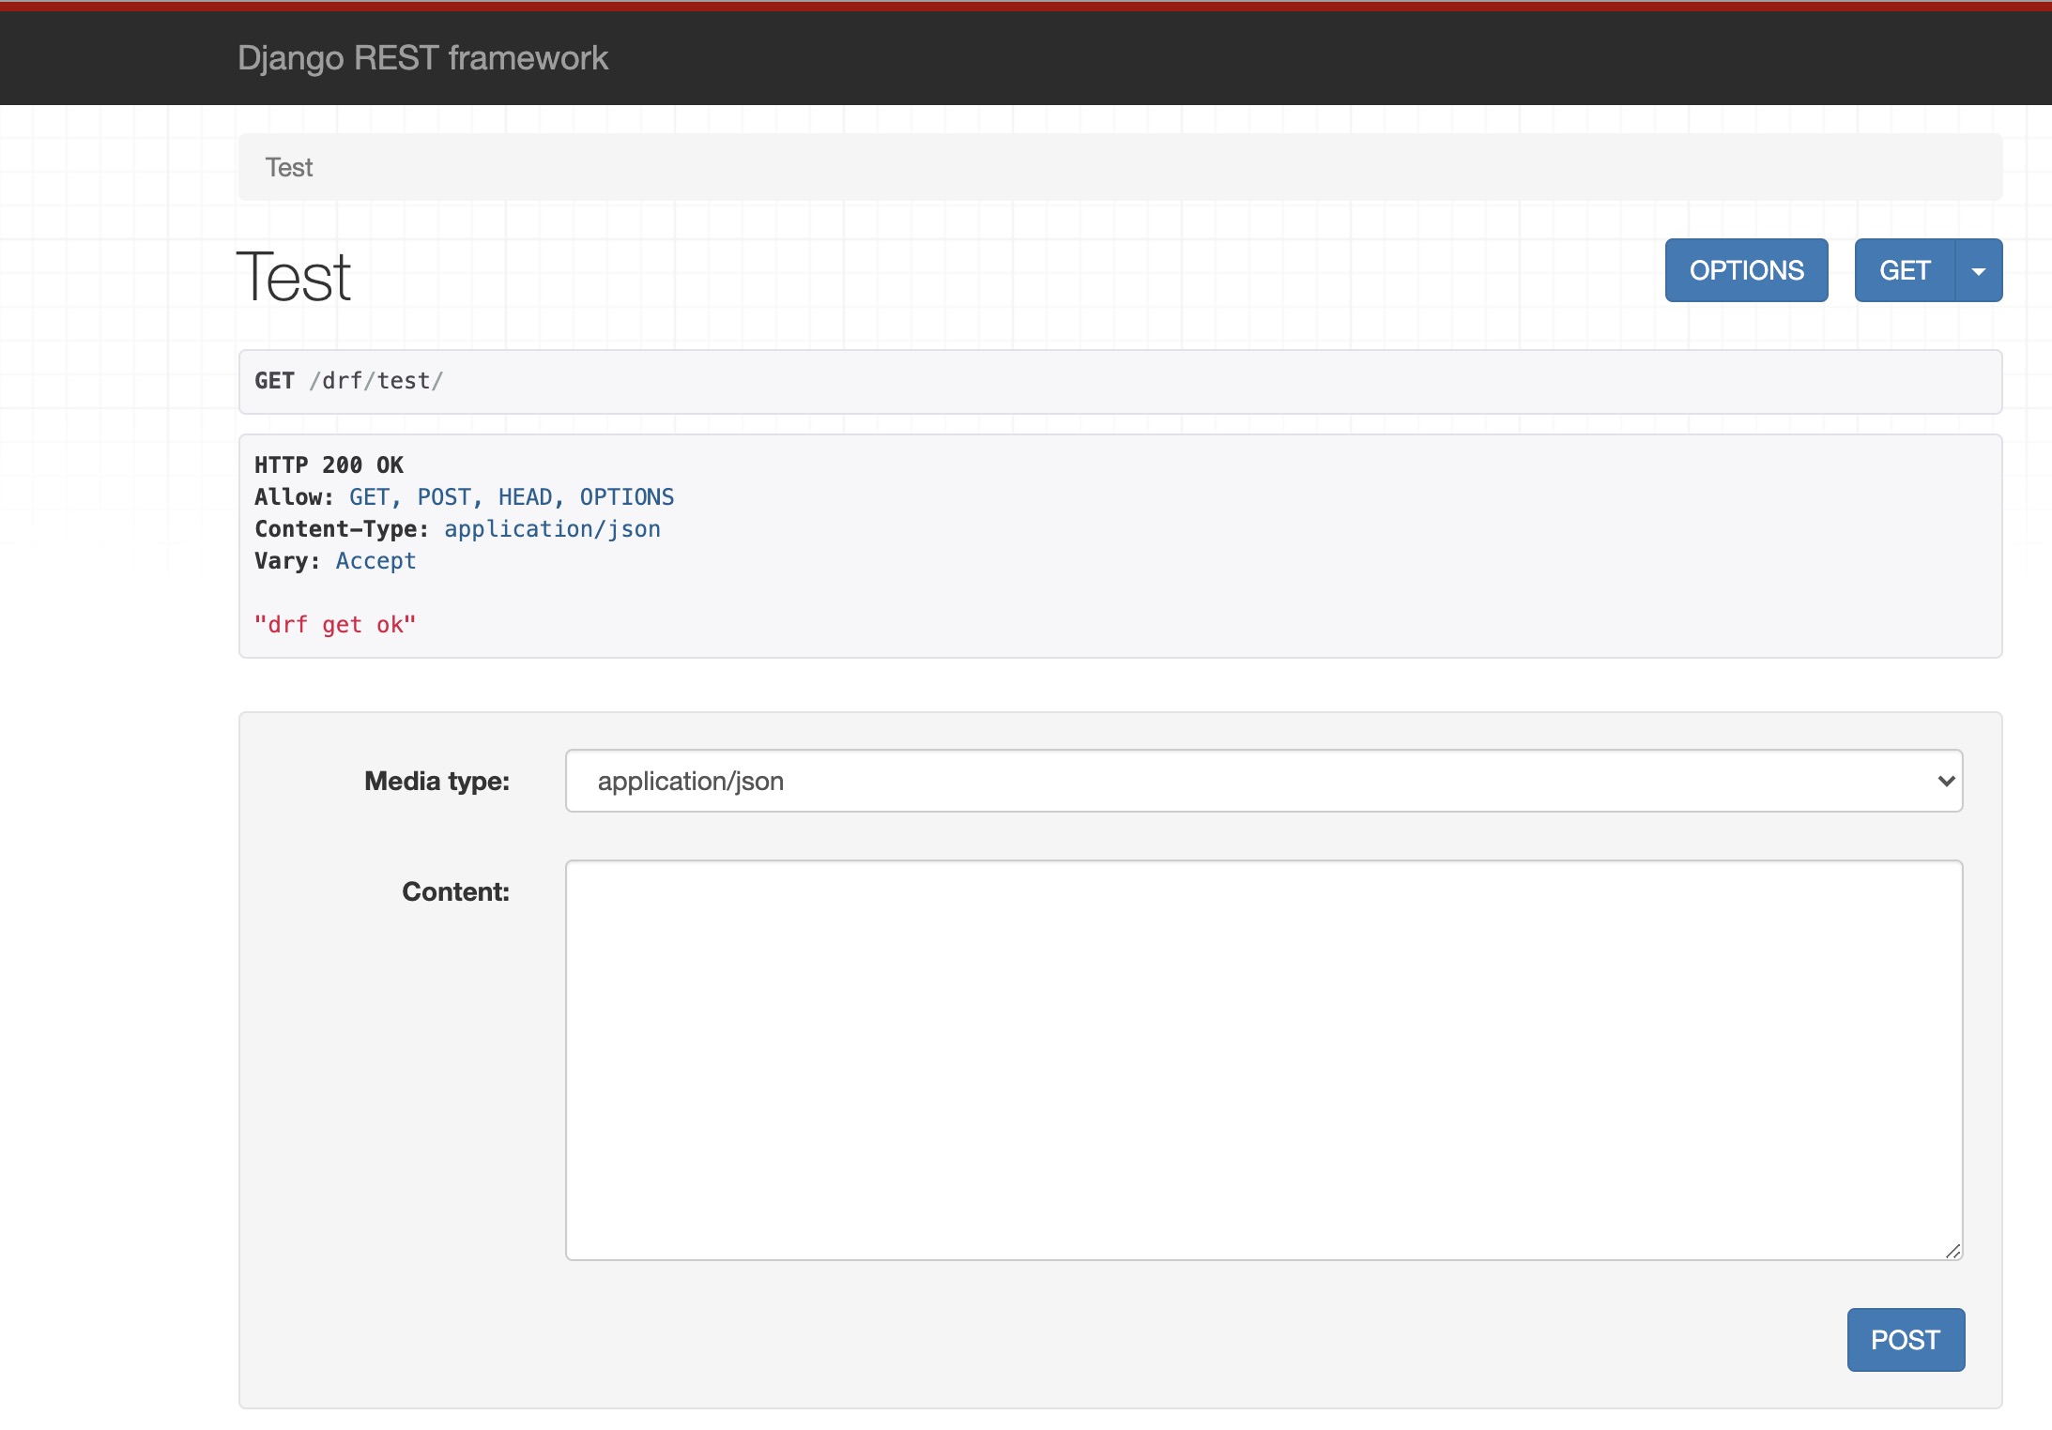Click the Allow header methods list

pos(512,497)
